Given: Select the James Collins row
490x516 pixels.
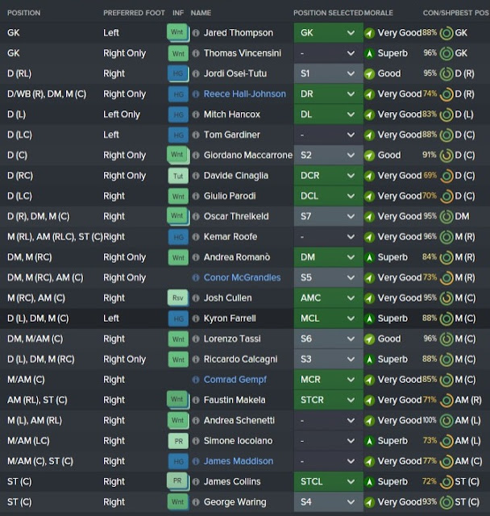Looking at the screenshot, I should [x=245, y=481].
